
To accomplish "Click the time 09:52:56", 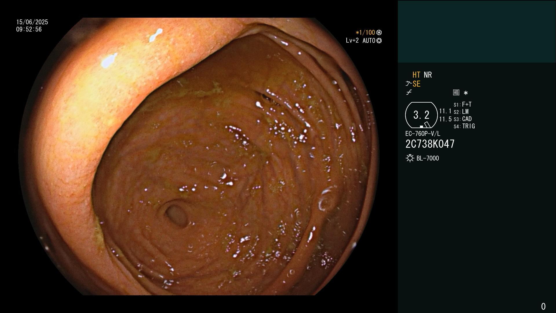I will pyautogui.click(x=29, y=29).
